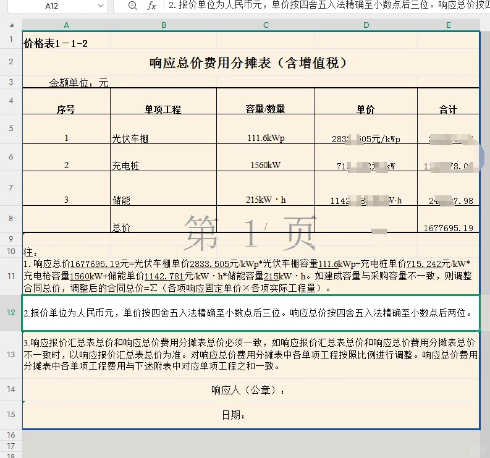Image resolution: width=490 pixels, height=458 pixels.
Task: Click the formula bar text field
Action: point(327,6)
